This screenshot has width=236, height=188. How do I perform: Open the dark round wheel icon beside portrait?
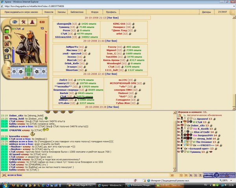tap(7, 51)
